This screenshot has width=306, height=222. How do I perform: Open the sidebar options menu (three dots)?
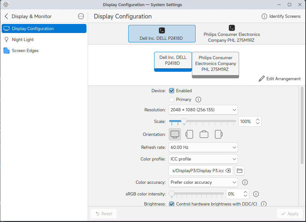[x=81, y=16]
